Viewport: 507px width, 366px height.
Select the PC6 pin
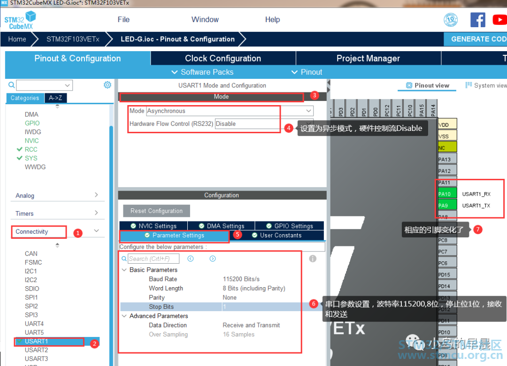click(x=447, y=263)
